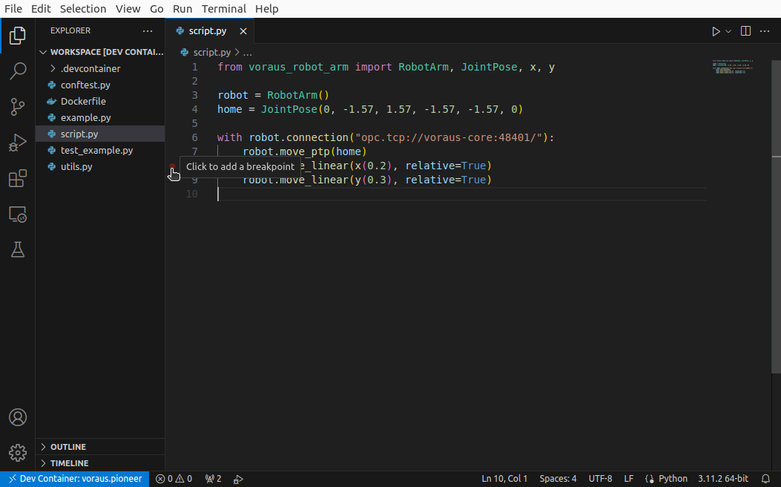This screenshot has width=781, height=487.
Task: Run the Python file with play button
Action: 716,31
